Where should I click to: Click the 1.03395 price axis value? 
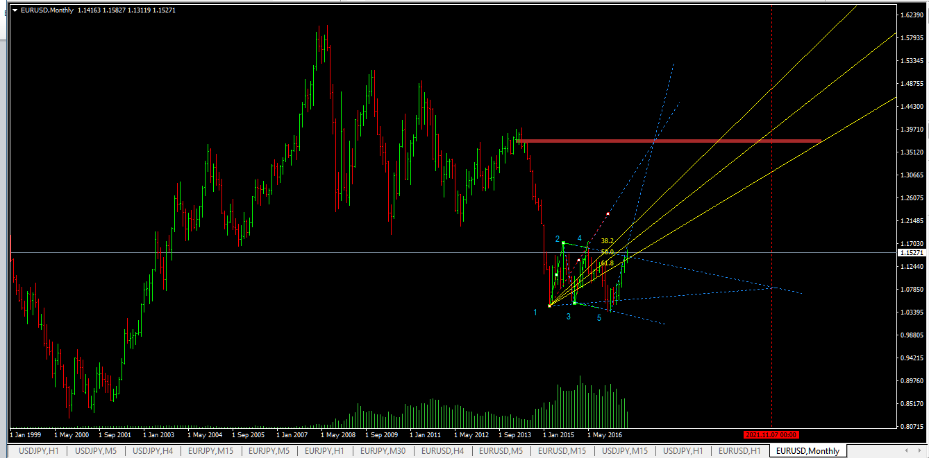pyautogui.click(x=912, y=312)
